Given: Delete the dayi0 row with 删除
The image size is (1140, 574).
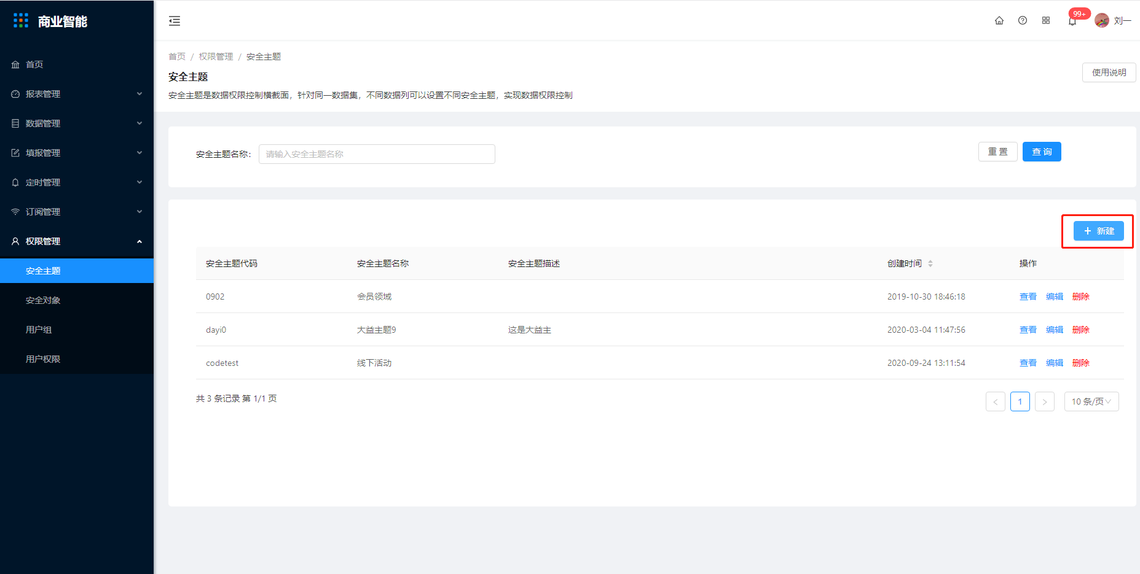Looking at the screenshot, I should tap(1081, 330).
